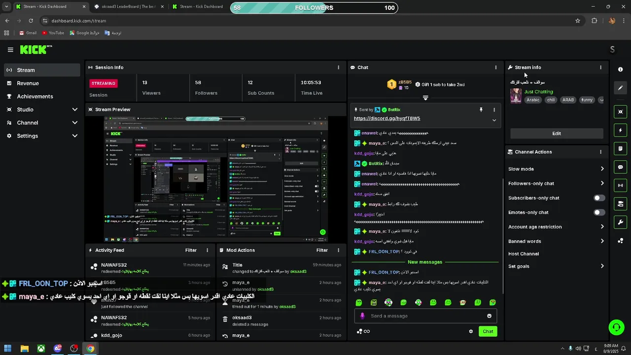Open Mod Actions three-dot menu
This screenshot has width=631, height=355.
tap(338, 250)
